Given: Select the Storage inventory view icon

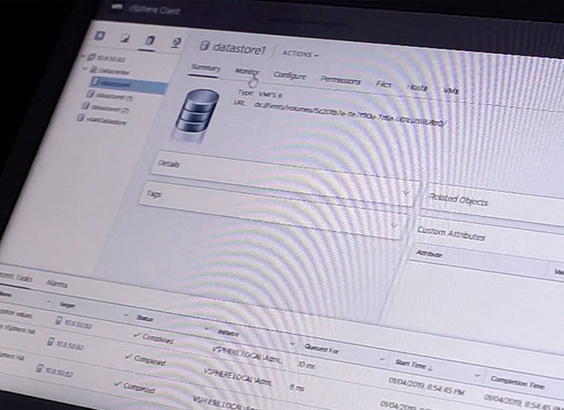Looking at the screenshot, I should coord(150,40).
